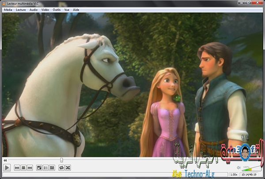This screenshot has height=179, width=265.
Task: Click inside the video playback area
Action: pyautogui.click(x=132, y=85)
